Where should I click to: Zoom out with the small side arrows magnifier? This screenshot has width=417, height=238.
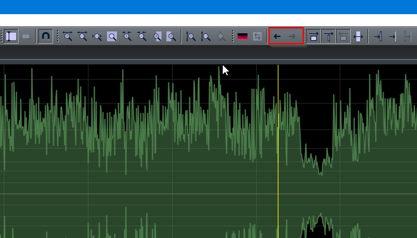coord(97,36)
